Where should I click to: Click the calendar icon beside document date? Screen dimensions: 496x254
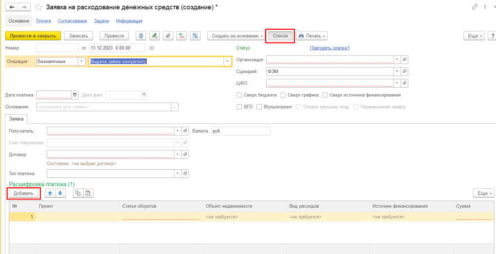[x=151, y=48]
